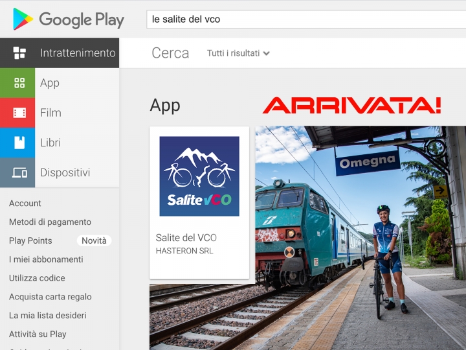Viewport: 466px width, 350px height.
Task: Open Metodi di pagamento
Action: pyautogui.click(x=50, y=222)
